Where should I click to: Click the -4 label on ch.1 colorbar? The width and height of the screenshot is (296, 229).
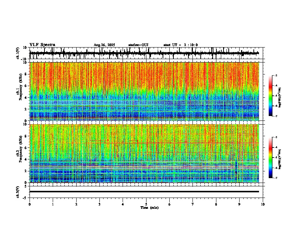point(275,86)
